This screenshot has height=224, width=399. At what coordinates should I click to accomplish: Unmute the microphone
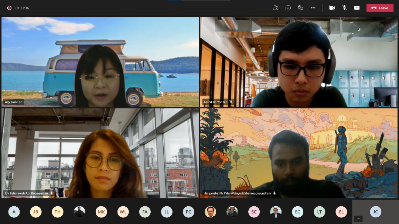(344, 8)
